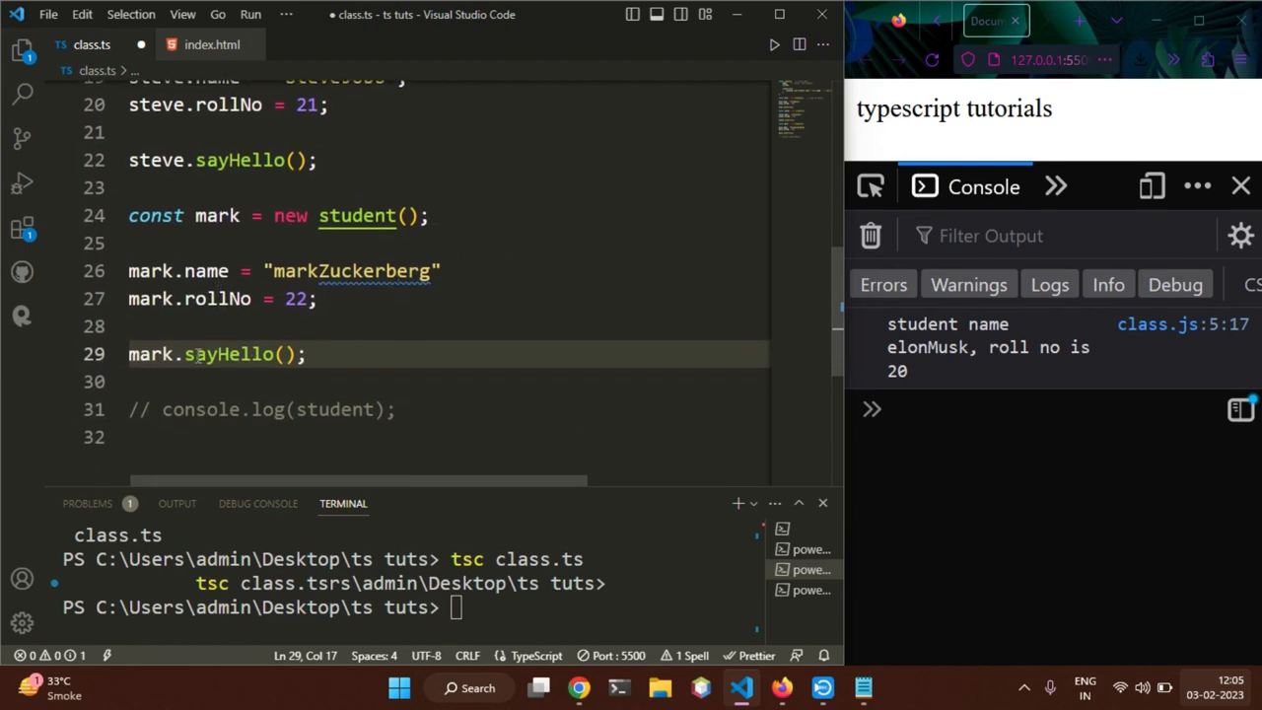Open the GitHub view in activity bar
Viewport: 1262px width, 710px height.
(x=23, y=272)
